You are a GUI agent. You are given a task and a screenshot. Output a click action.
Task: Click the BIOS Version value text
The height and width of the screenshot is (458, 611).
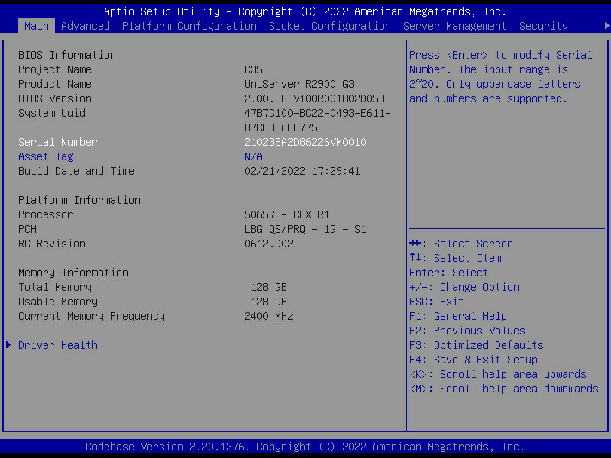pos(314,98)
